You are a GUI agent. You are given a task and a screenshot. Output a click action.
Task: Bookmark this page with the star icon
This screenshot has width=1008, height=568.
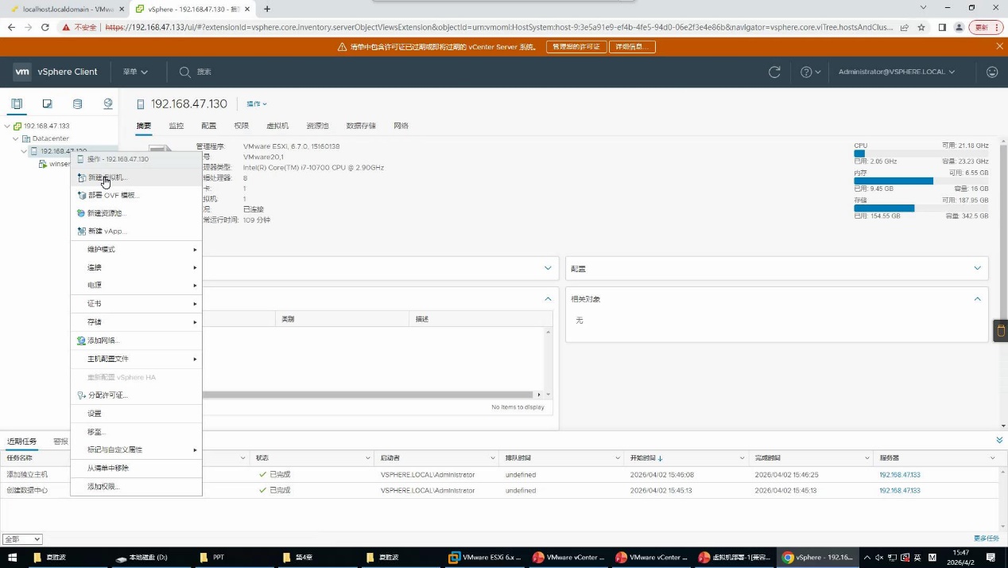921,27
